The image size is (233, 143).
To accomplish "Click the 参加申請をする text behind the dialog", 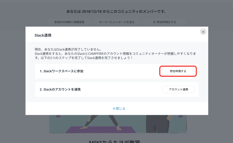I will pyautogui.click(x=166, y=22).
